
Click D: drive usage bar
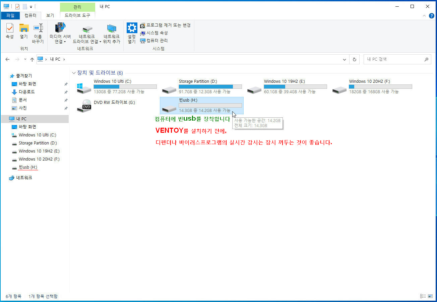click(210, 86)
